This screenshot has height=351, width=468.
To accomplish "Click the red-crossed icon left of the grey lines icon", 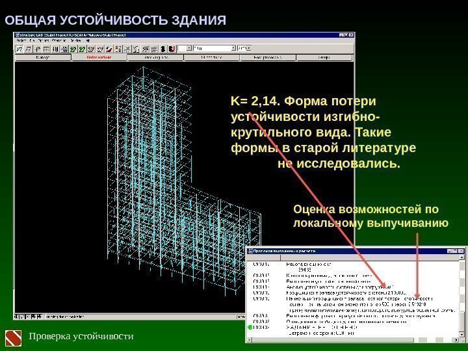I will 146,49.
